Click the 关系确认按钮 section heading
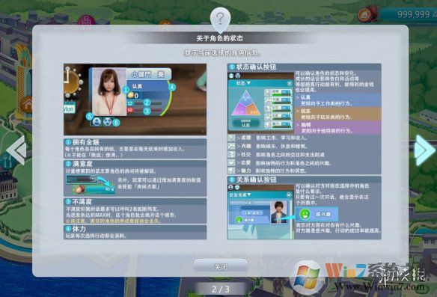The width and height of the screenshot is (437, 297). tap(256, 180)
